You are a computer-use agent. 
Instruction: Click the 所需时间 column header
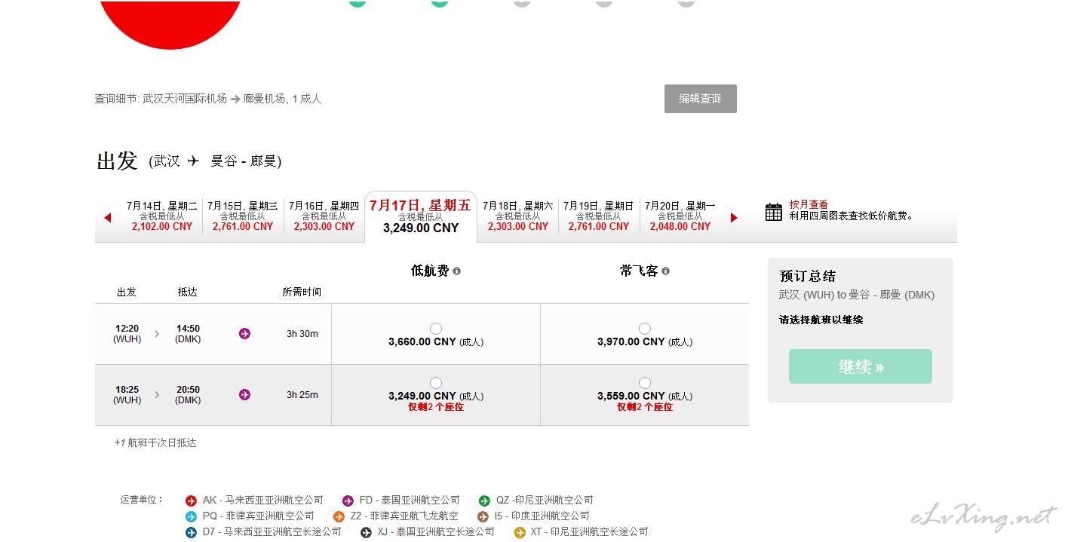(302, 292)
